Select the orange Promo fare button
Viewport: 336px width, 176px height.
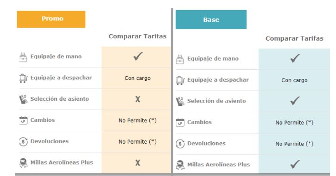click(51, 19)
